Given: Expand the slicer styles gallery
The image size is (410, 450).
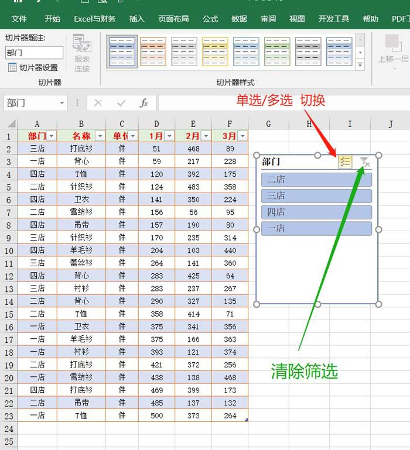Looking at the screenshot, I should 360,65.
